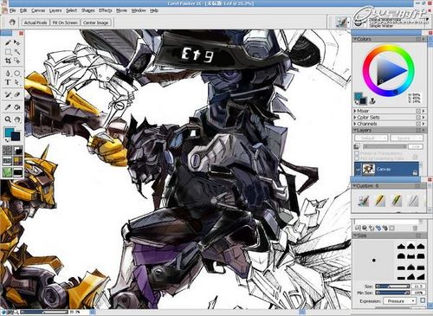The height and width of the screenshot is (316, 433).
Task: Click the Actual Pixels button
Action: [x=36, y=23]
